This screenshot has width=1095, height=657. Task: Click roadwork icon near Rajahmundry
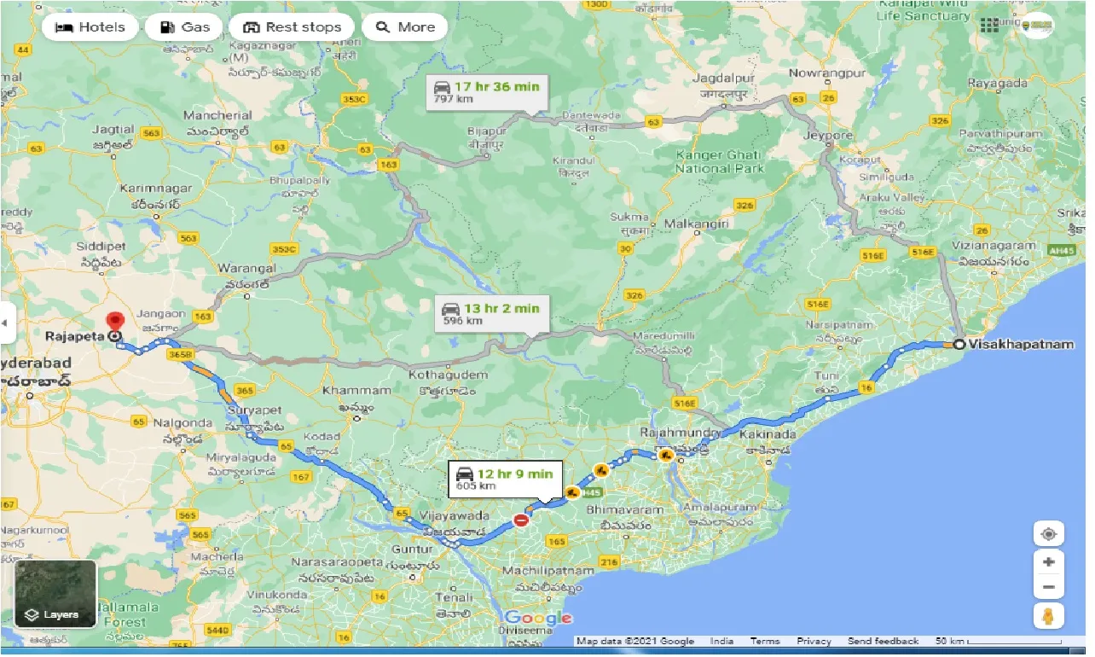666,456
